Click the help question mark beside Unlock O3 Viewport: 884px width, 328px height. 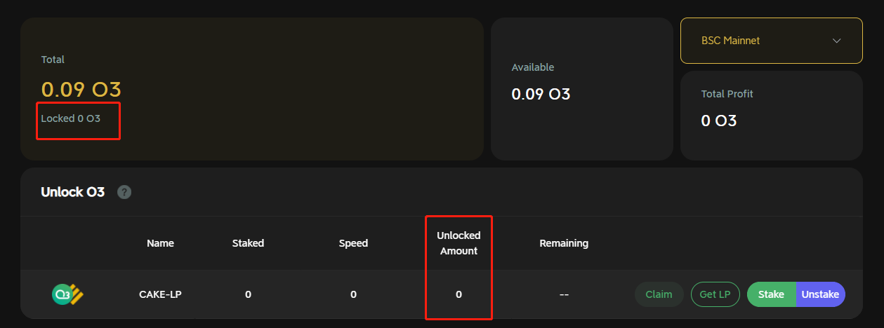tap(124, 192)
